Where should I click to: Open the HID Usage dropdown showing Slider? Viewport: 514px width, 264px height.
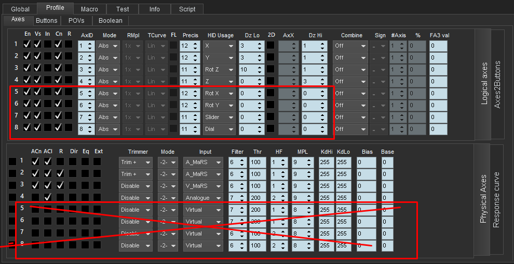(219, 117)
